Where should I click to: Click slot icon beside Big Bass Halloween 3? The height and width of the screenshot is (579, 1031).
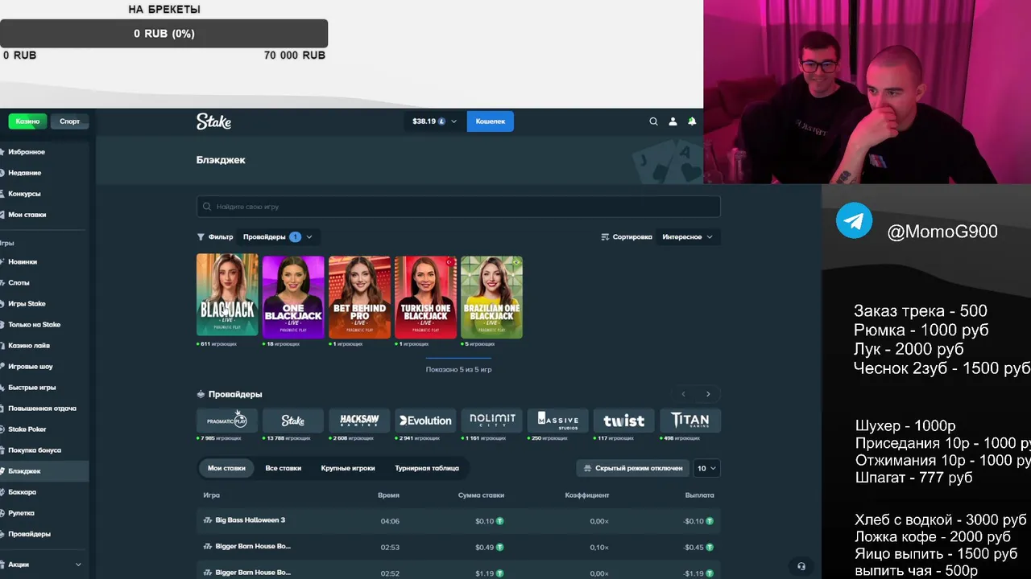click(x=207, y=520)
